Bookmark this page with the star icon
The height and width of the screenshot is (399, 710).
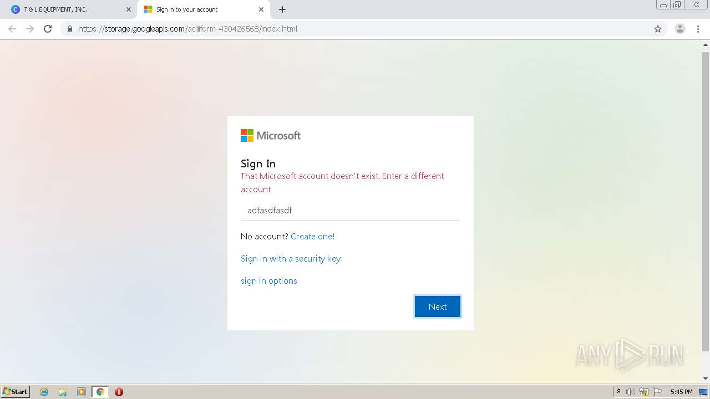(x=658, y=29)
